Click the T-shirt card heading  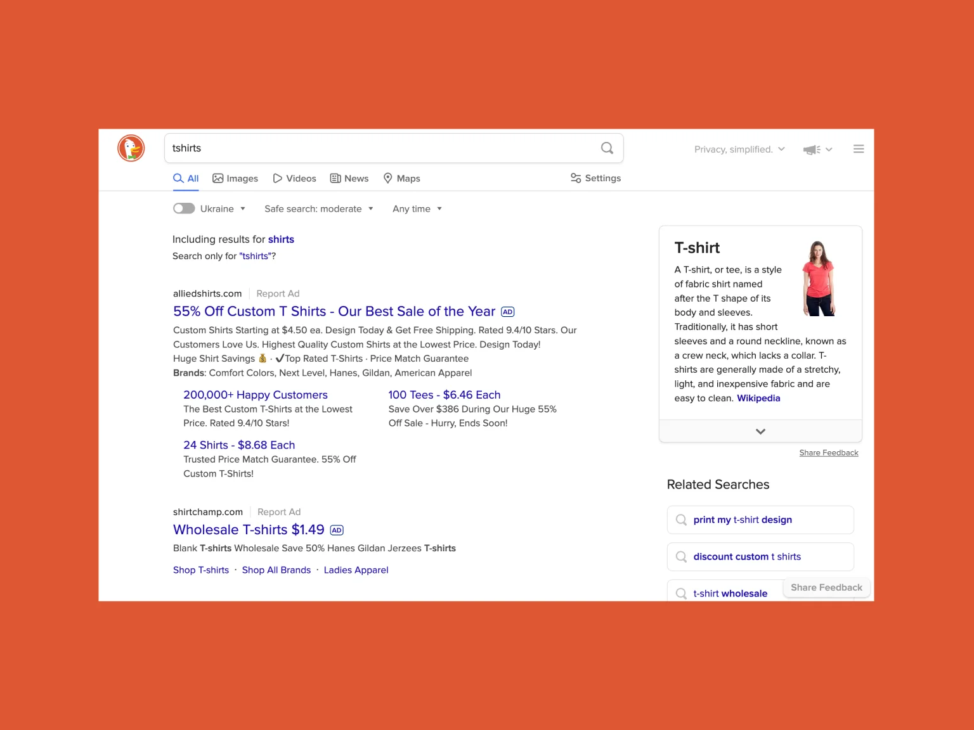point(697,248)
